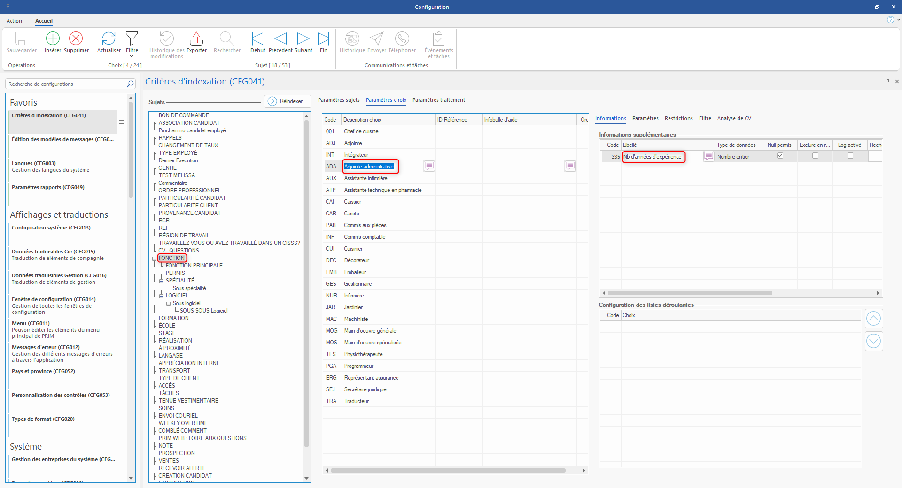Jump to first subject with Début
The width and height of the screenshot is (902, 488).
[x=257, y=38]
